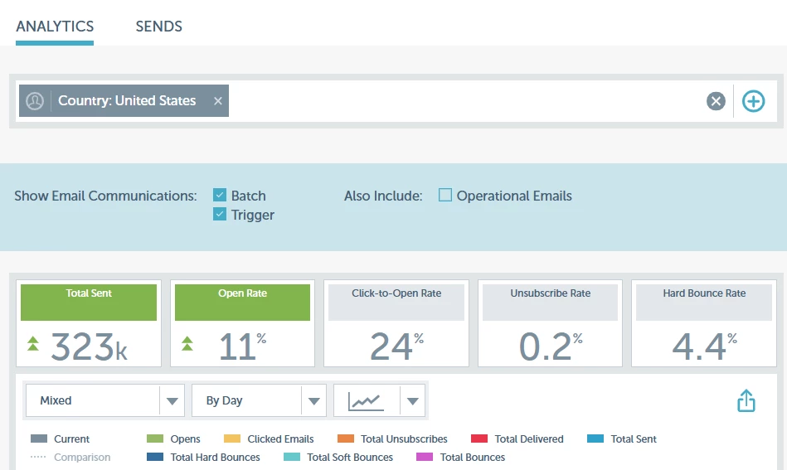Remove the Country: United States filter chip
Viewport: 787px width, 470px height.
[x=218, y=101]
